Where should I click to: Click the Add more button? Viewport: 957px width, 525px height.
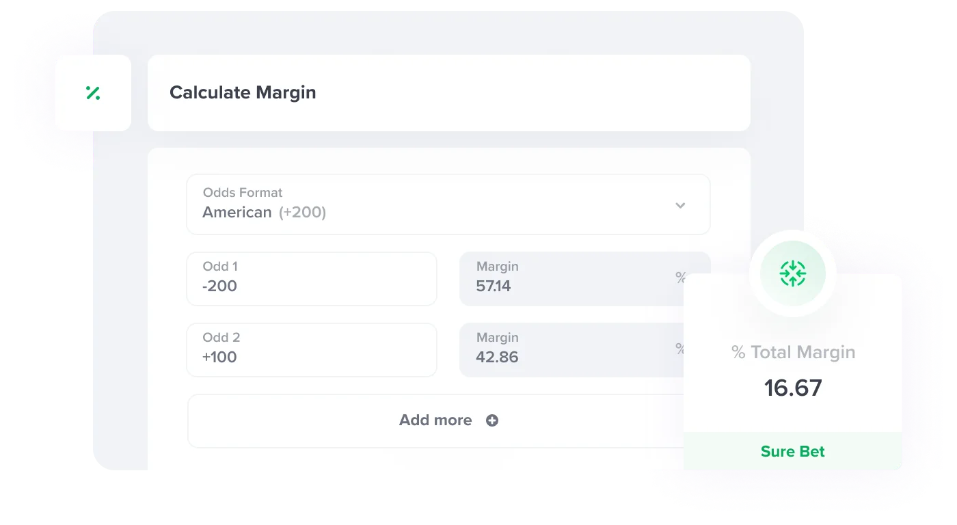(436, 420)
